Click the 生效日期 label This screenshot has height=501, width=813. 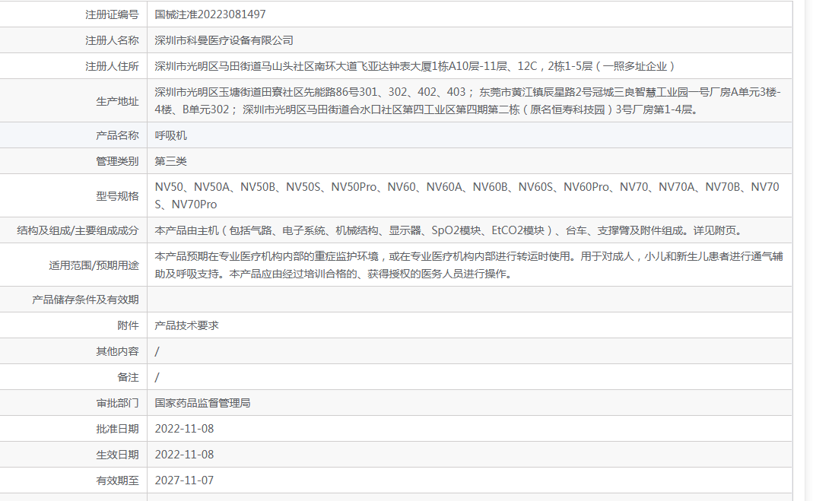point(117,455)
